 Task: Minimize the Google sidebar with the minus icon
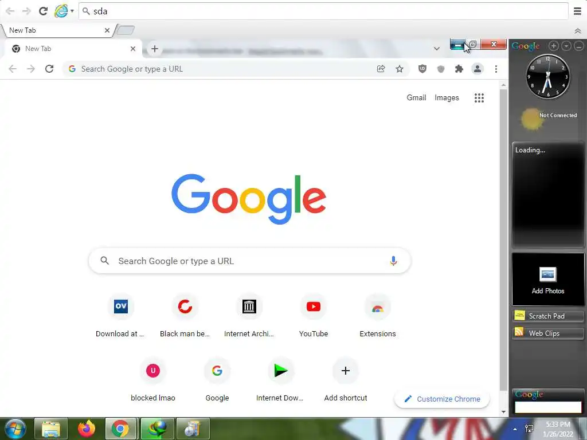(579, 46)
